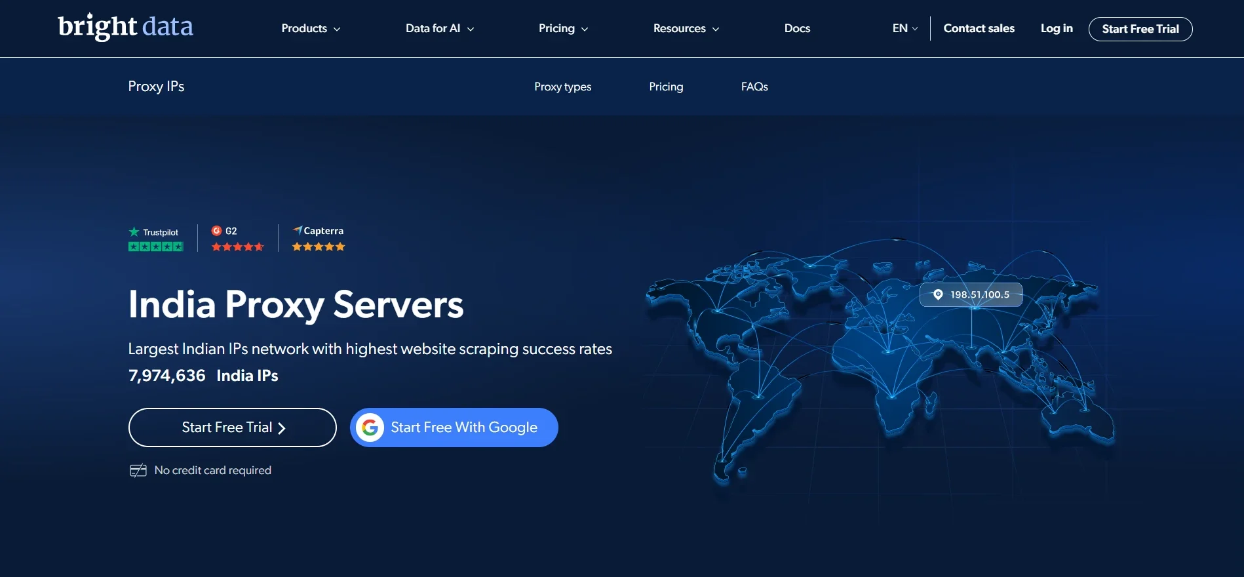Open the Capterra rating badge
1244x577 pixels.
click(x=319, y=239)
